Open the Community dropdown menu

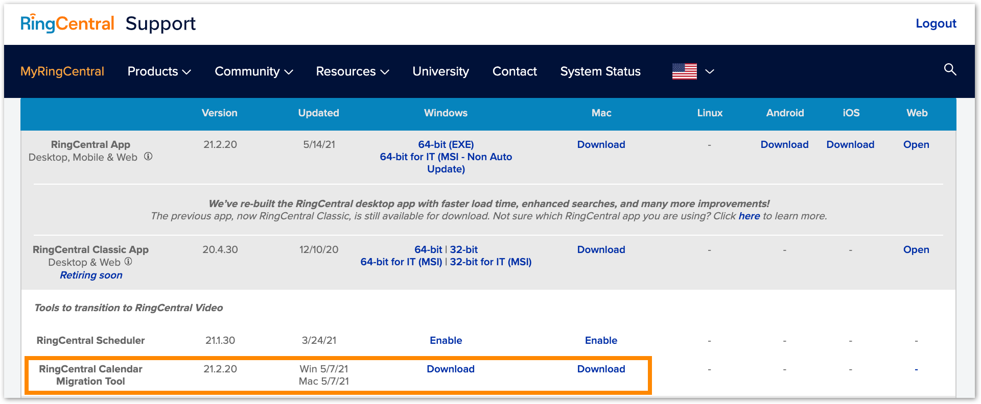tap(253, 71)
